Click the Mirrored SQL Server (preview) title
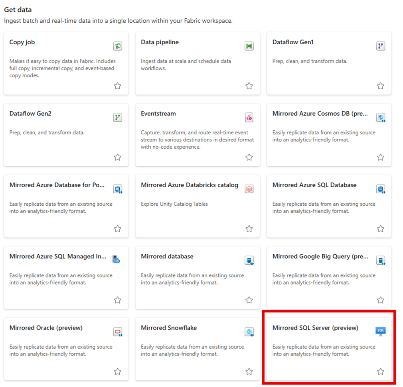Screen dimensions: 403x387 (315, 328)
